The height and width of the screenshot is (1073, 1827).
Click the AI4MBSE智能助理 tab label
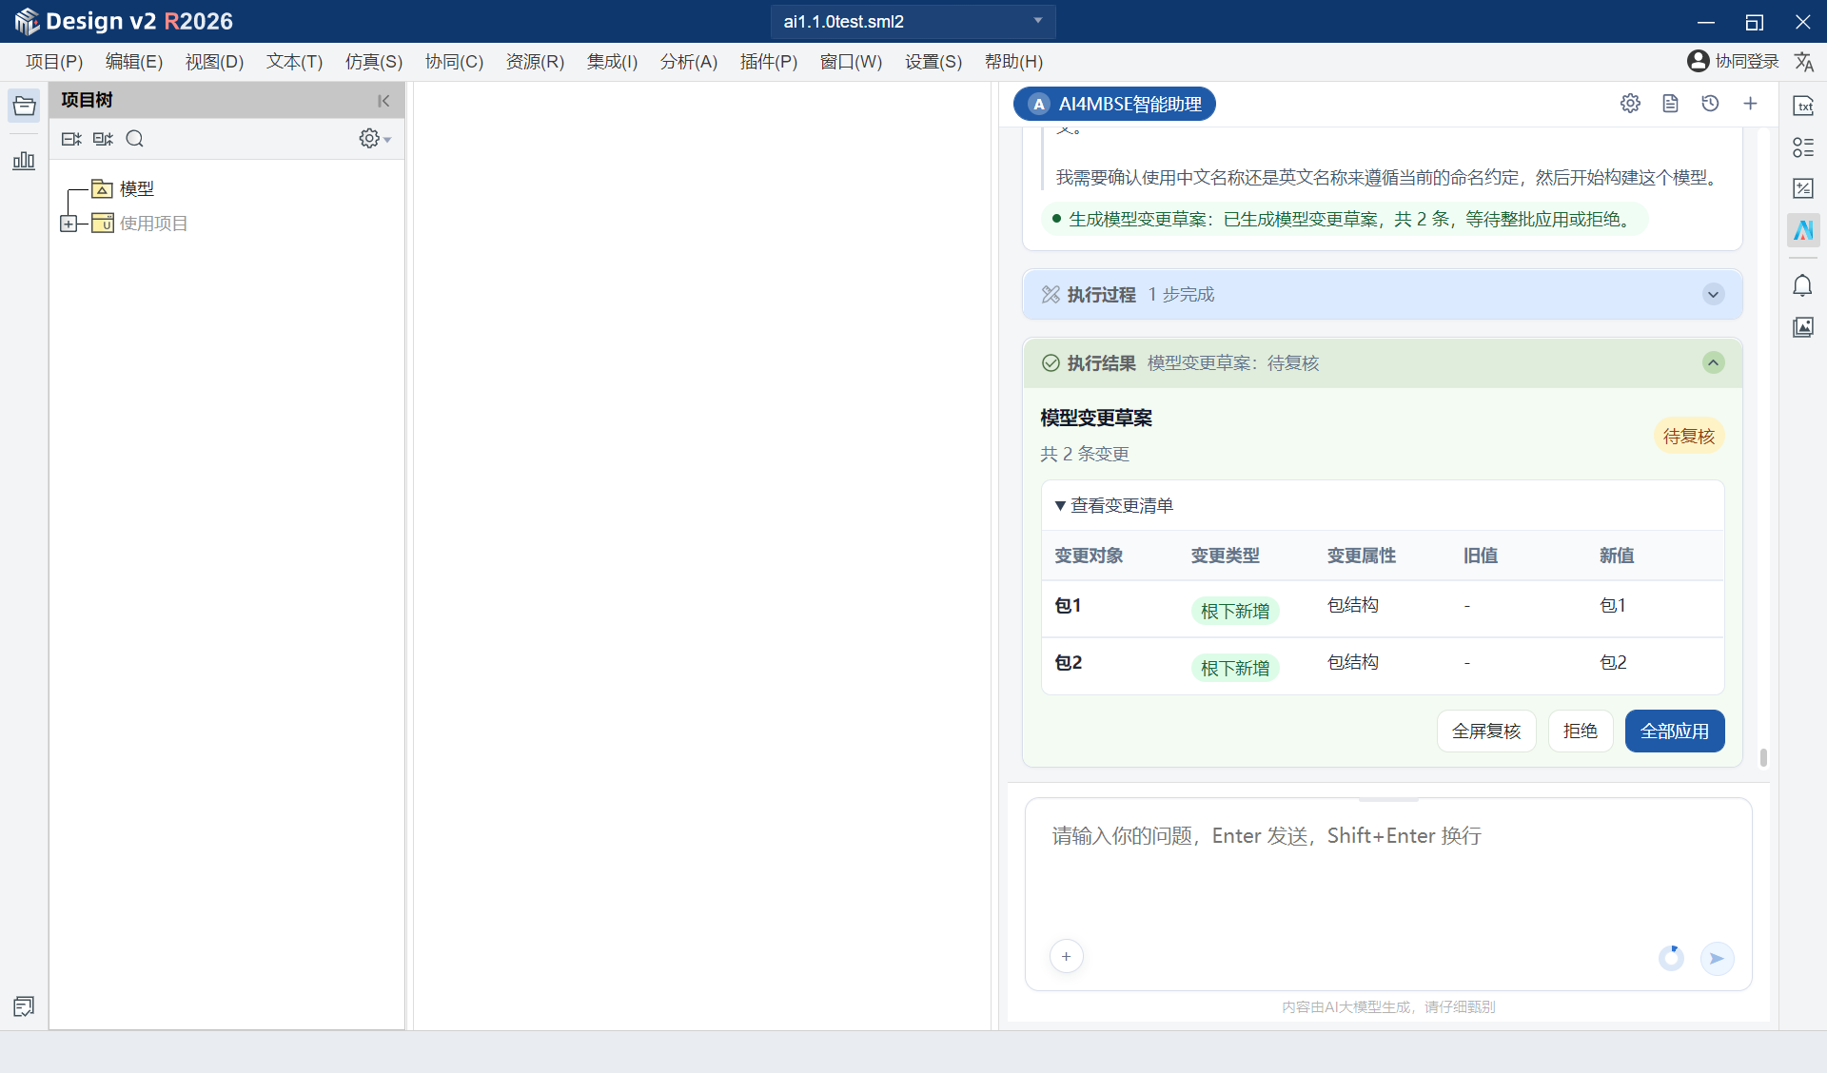(1114, 104)
